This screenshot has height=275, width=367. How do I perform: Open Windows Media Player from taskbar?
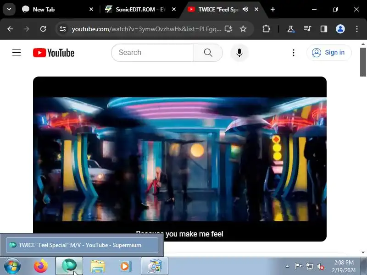tap(126, 266)
